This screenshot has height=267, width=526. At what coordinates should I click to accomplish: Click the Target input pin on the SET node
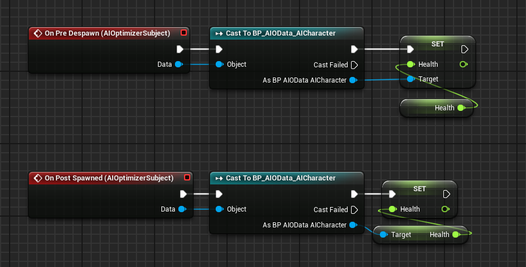click(x=410, y=79)
